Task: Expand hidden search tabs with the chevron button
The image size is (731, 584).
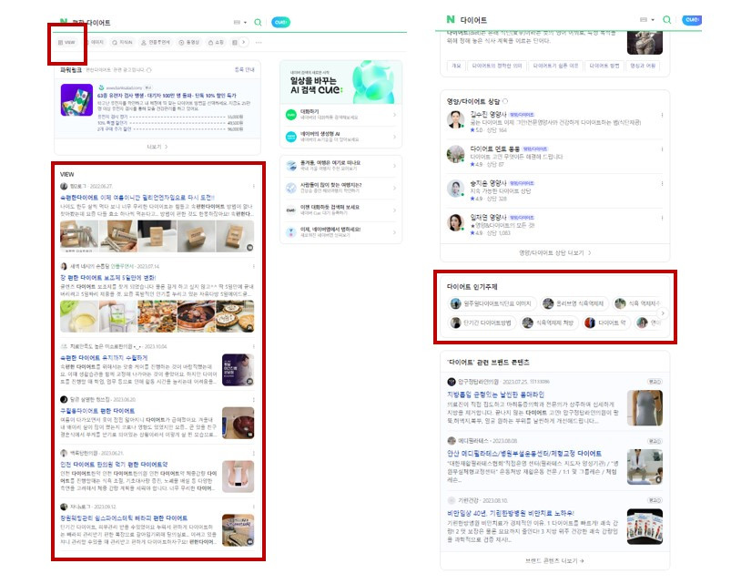Action: 244,42
